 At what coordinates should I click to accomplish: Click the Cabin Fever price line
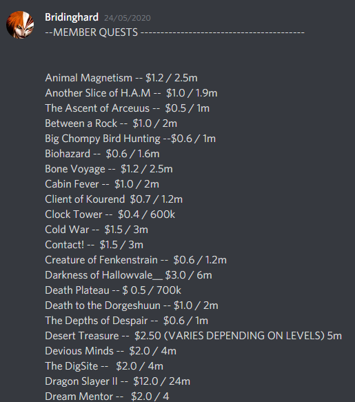pyautogui.click(x=102, y=184)
